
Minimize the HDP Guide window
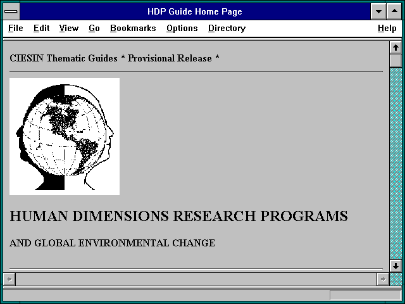[378, 11]
